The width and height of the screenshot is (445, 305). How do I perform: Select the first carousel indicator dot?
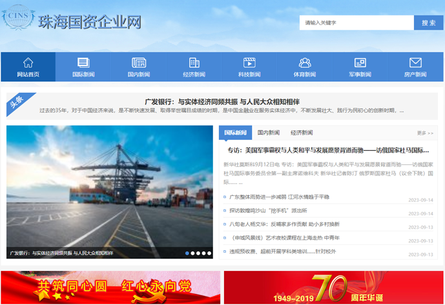click(187, 253)
